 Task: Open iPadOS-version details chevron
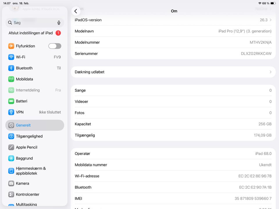point(271,20)
